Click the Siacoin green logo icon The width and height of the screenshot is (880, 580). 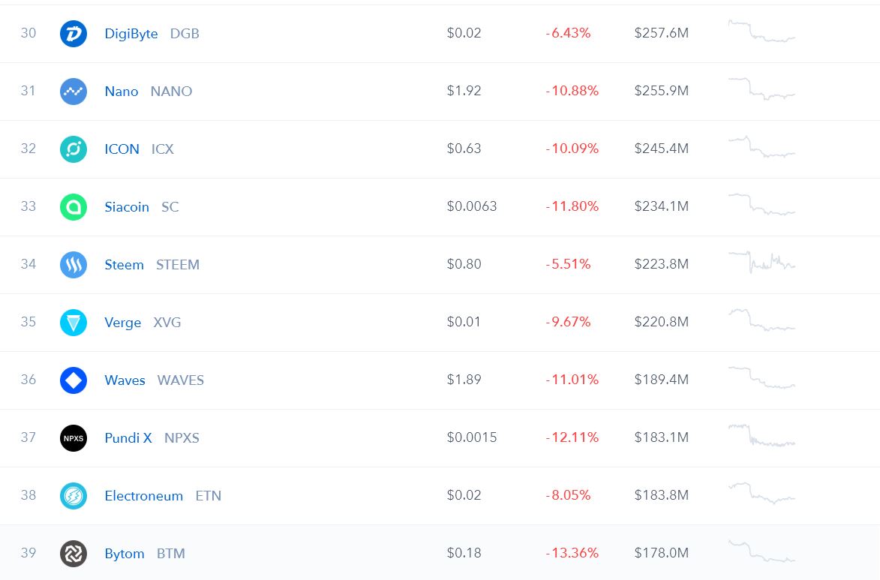click(74, 207)
